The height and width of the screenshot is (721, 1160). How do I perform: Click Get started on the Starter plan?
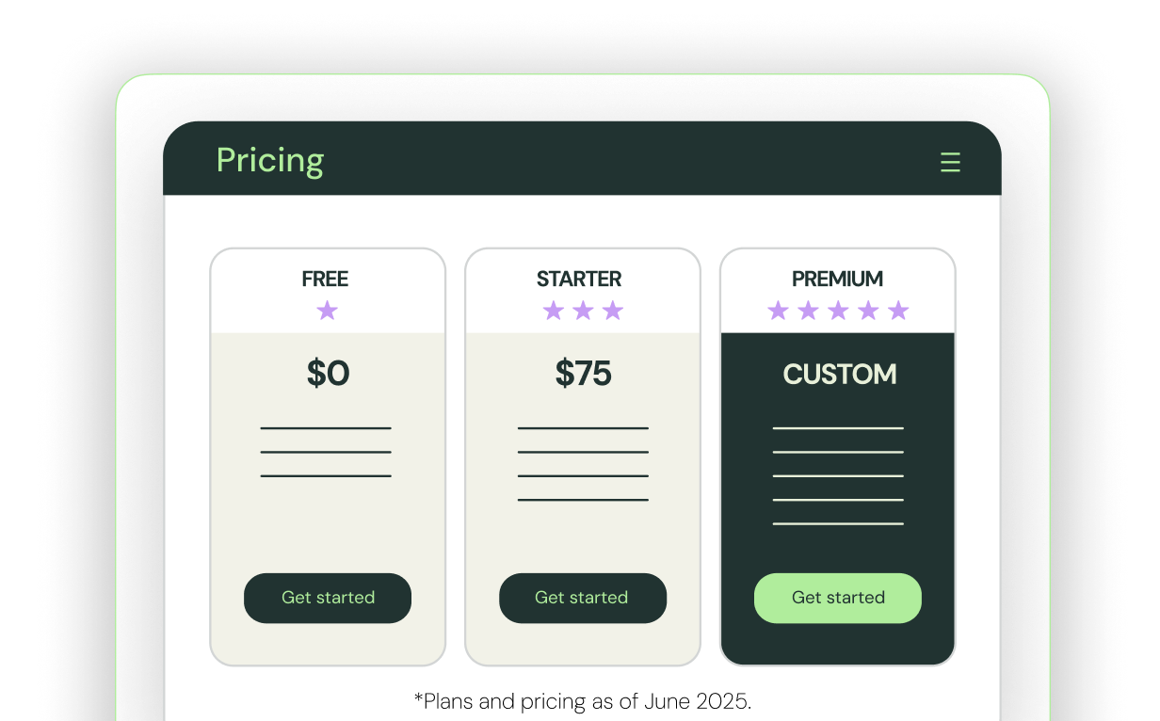(582, 598)
